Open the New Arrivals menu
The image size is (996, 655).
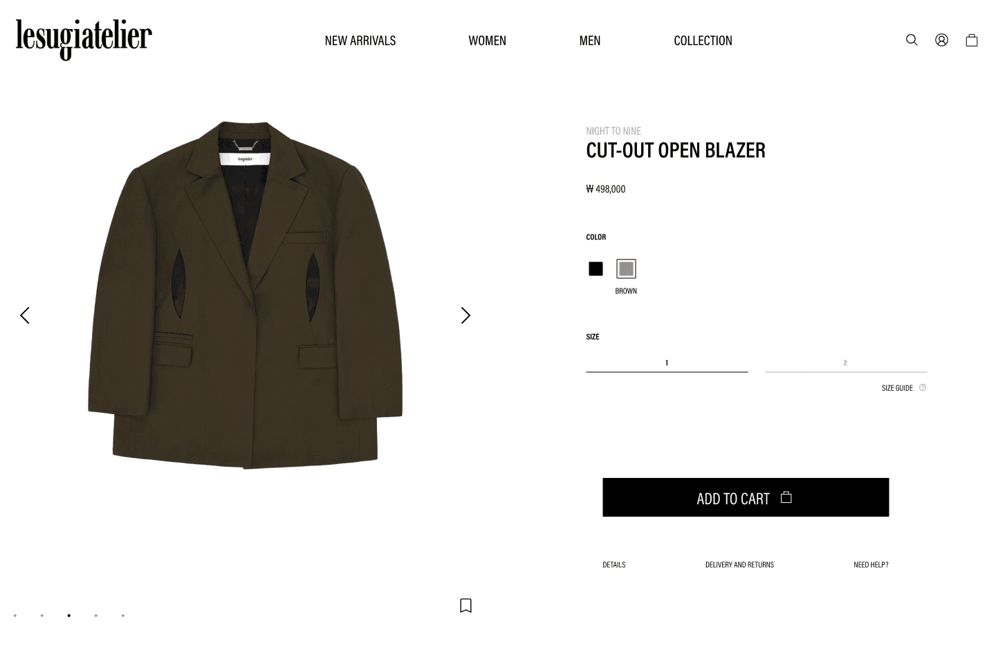click(x=360, y=41)
